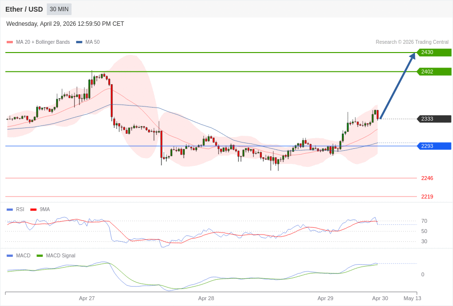Click the blue 2293 pivot price tag

433,146
